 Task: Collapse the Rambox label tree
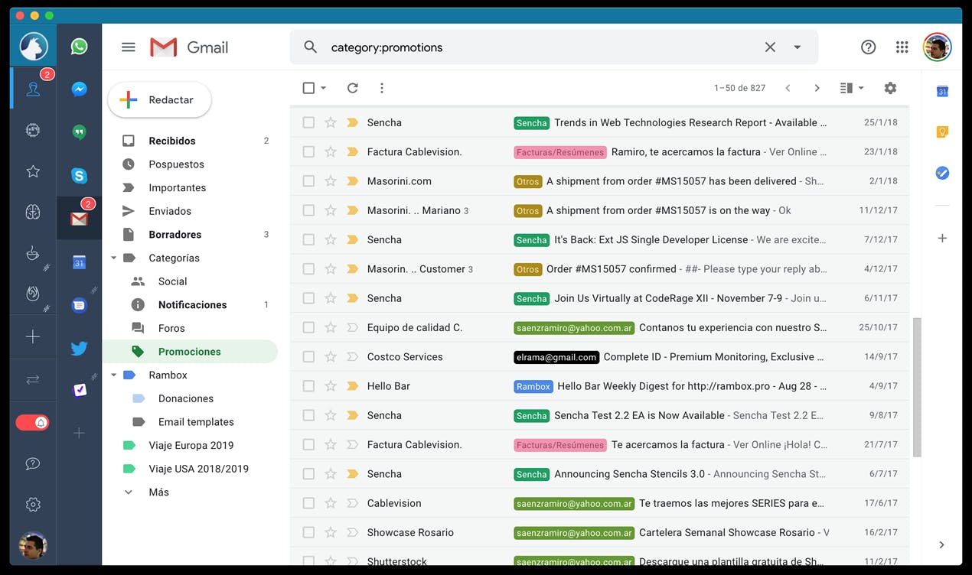tap(114, 375)
